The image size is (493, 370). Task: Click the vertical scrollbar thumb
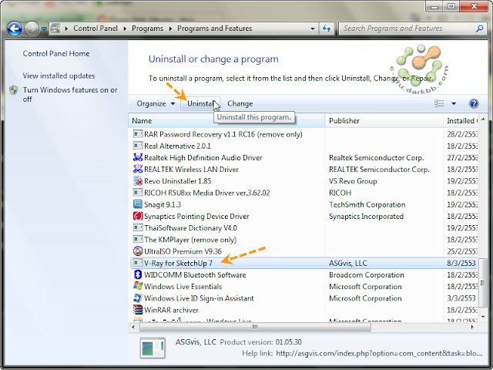pyautogui.click(x=483, y=283)
